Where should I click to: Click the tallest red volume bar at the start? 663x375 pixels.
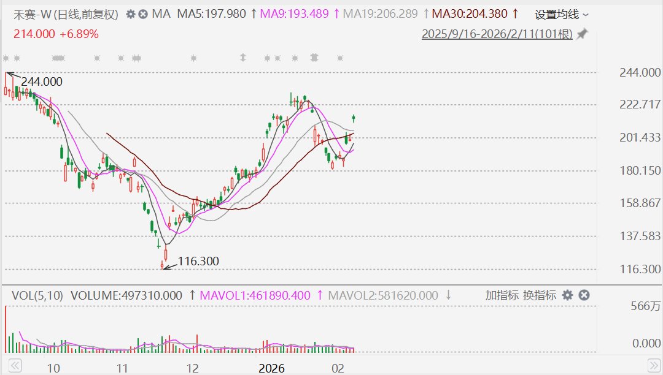pyautogui.click(x=6, y=329)
